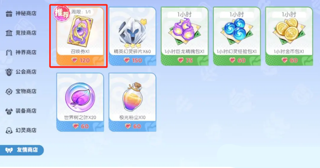320x168 pixels.
Task: Switch to 幻灵商店 shop
Action: pyautogui.click(x=21, y=130)
